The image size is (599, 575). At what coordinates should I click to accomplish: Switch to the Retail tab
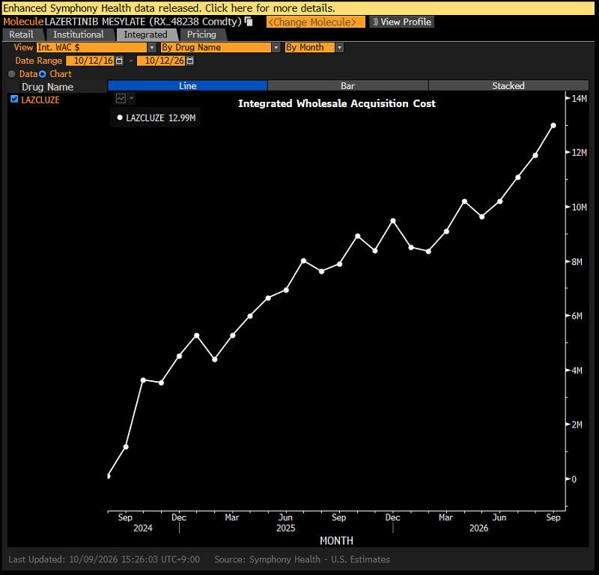point(22,34)
